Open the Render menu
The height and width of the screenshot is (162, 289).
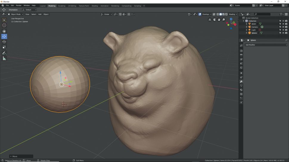point(18,6)
